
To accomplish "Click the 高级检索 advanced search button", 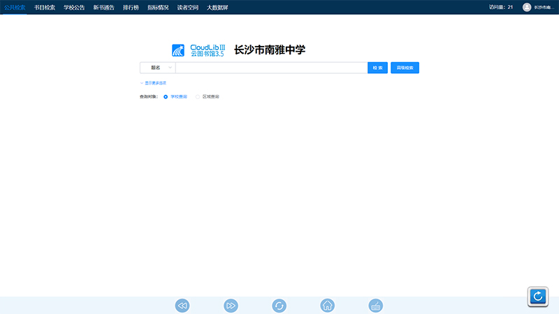I will pos(405,68).
